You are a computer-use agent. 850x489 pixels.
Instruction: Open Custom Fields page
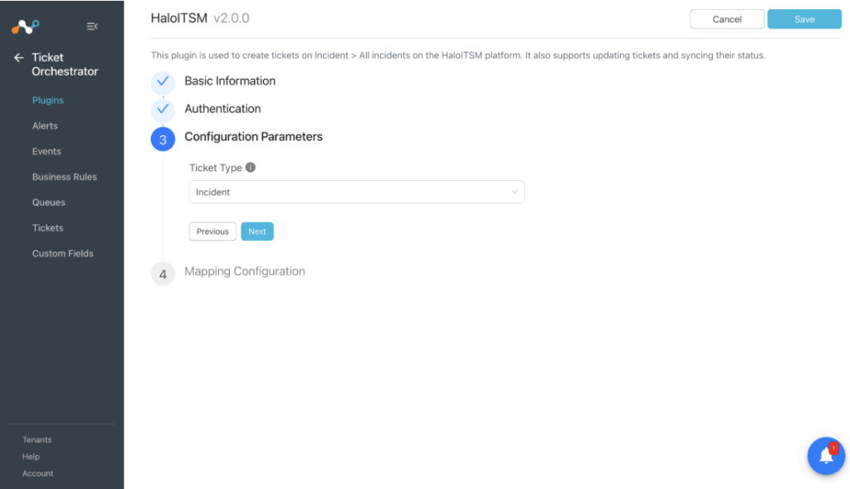click(63, 253)
